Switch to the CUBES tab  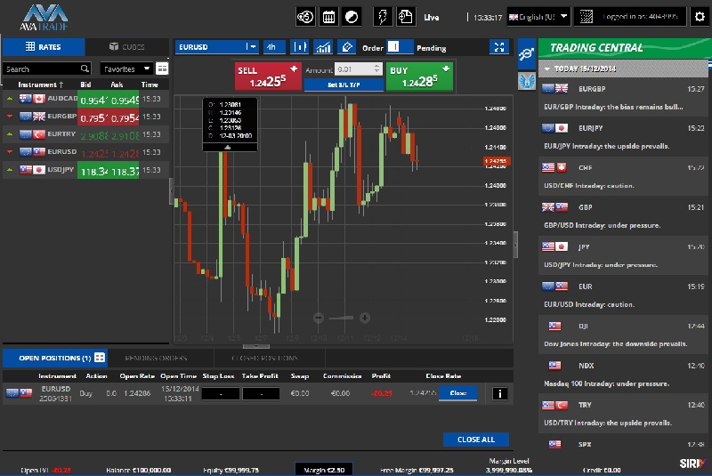126,47
